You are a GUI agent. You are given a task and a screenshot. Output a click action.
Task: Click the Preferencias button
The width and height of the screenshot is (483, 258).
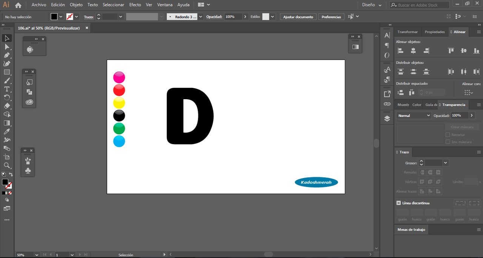pos(331,17)
